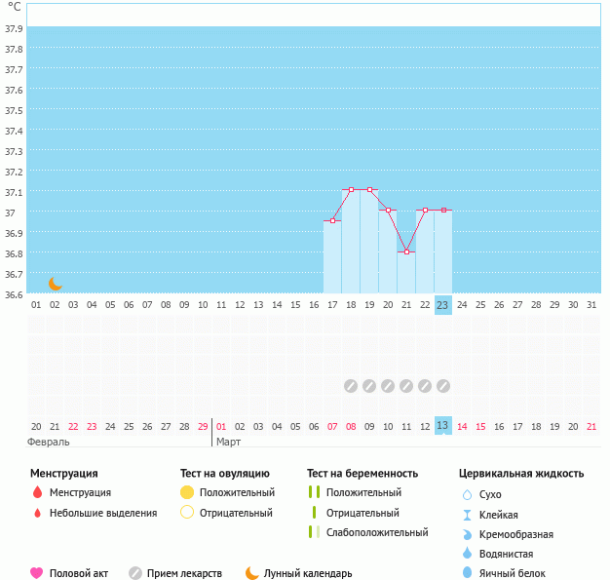Image resolution: width=610 pixels, height=580 pixels.
Task: Click the highlighted cycle day 23
Action: 442,305
